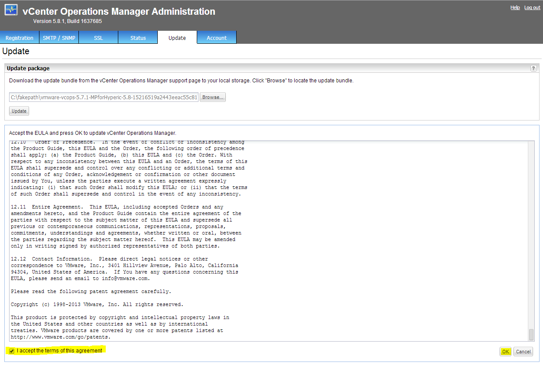The image size is (543, 365).
Task: Open the Help link
Action: (515, 7)
